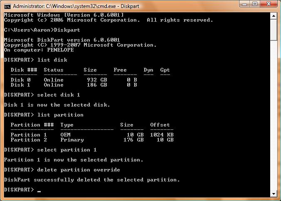Screen dimensions: 281x201
Task: Click the 'Primary' partition type
Action: click(72, 140)
